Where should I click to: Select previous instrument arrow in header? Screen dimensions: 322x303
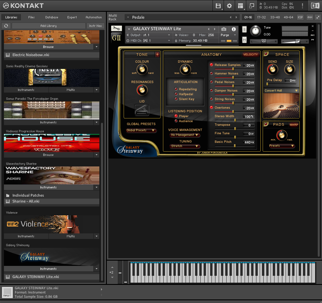tap(209, 29)
